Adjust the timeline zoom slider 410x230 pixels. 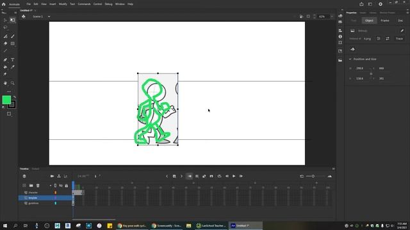(313, 176)
